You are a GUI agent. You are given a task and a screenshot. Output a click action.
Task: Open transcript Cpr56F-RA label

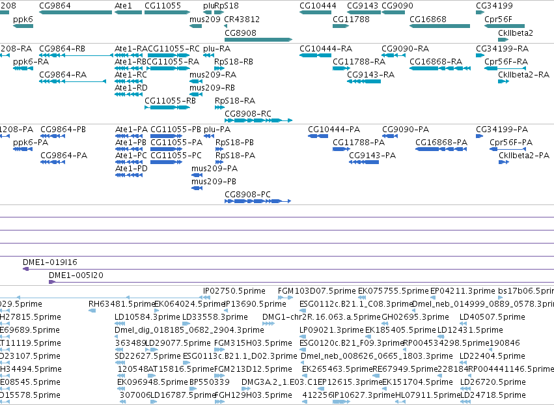tap(506, 62)
